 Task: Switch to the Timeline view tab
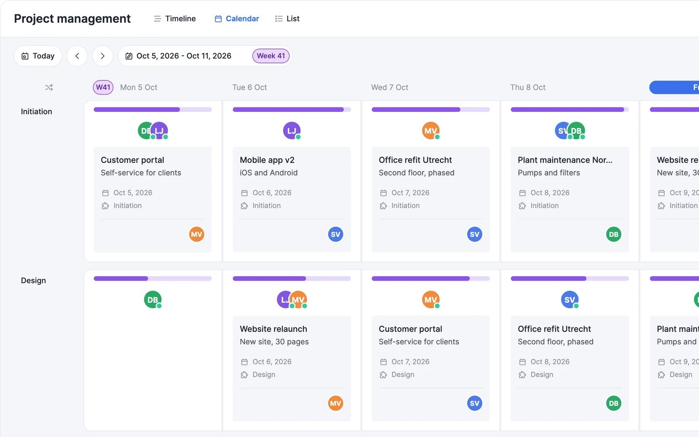(x=174, y=19)
